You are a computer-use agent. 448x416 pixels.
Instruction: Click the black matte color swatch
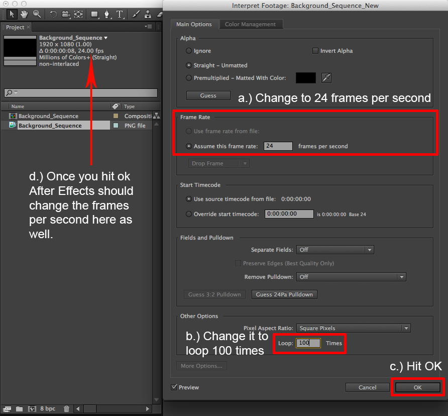[x=305, y=78]
